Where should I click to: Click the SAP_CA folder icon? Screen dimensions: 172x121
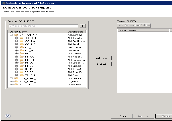(16, 85)
